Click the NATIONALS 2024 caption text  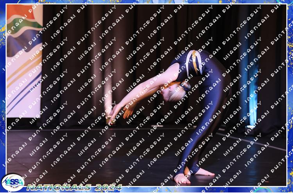(74, 187)
